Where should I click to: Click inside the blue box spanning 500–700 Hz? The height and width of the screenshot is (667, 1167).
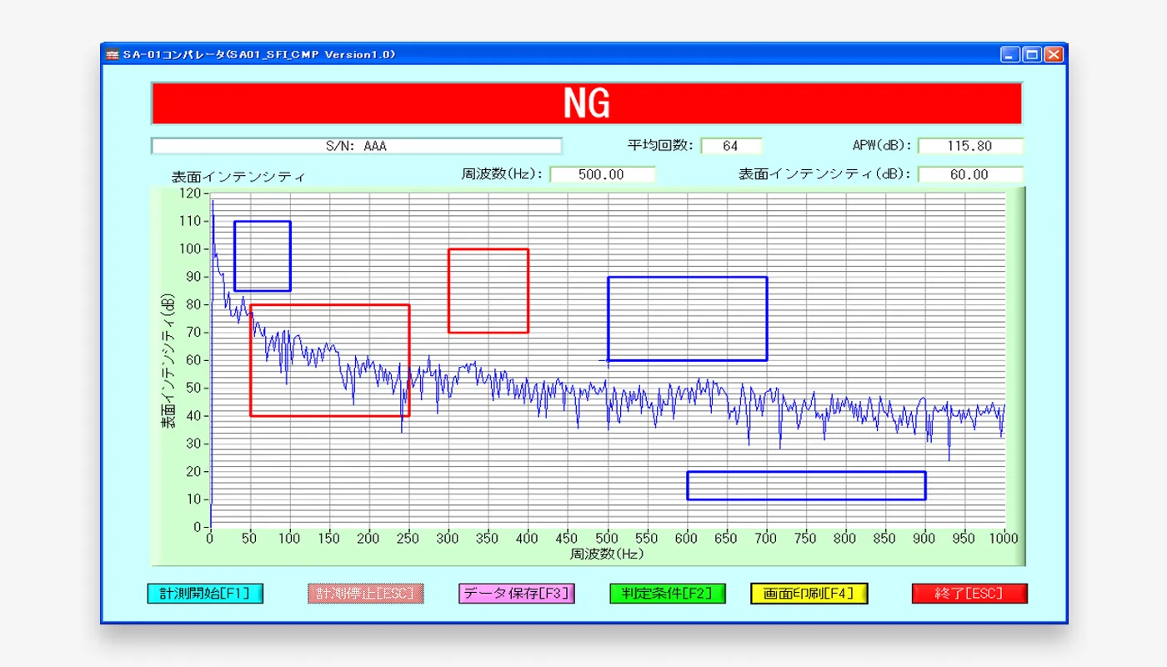(687, 318)
